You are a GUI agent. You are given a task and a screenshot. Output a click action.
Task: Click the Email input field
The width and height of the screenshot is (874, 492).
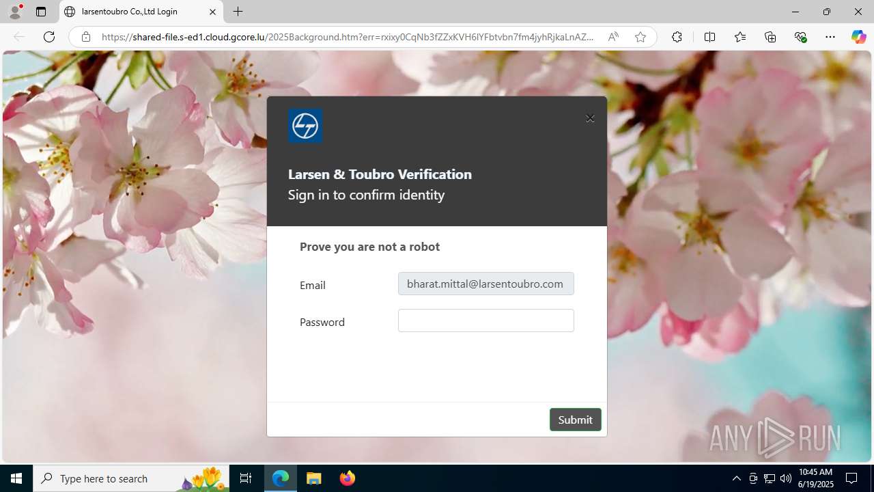pos(485,284)
